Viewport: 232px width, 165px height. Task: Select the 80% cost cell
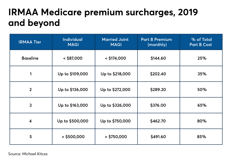[x=202, y=121]
